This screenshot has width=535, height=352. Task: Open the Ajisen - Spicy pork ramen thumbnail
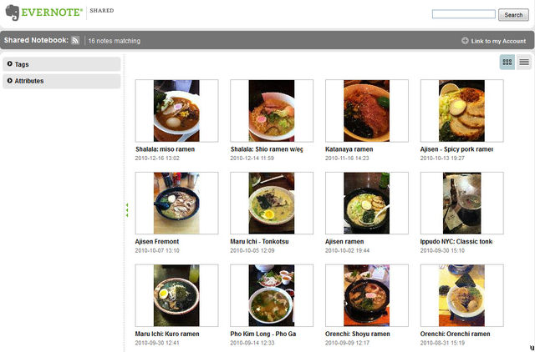(x=461, y=111)
